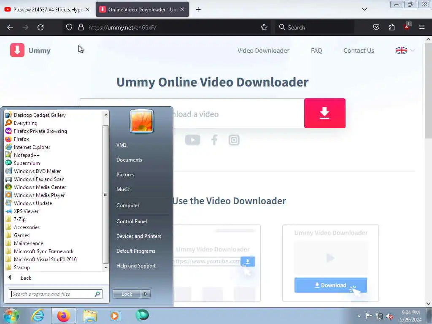Click the muted volume tray icon

[389, 316]
